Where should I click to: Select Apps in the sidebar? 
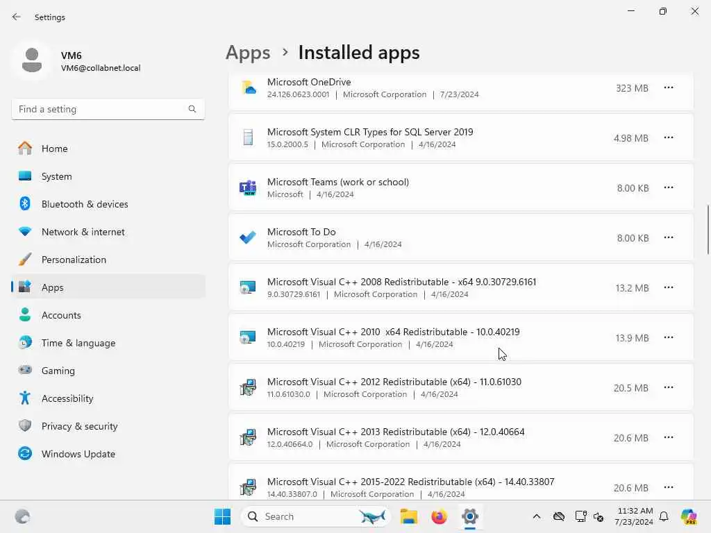point(108,287)
